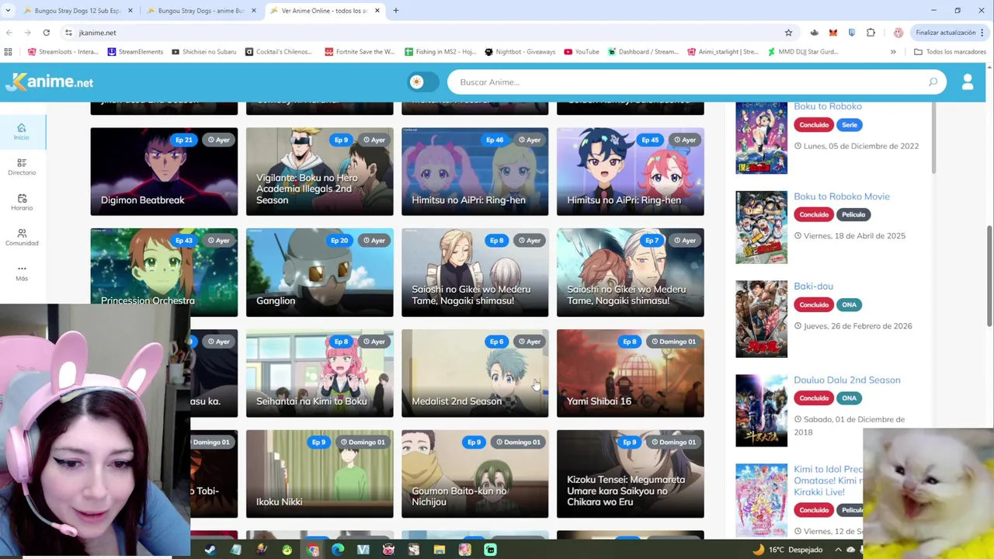Open Himitsu no AiPri Ep 45 card

click(630, 172)
